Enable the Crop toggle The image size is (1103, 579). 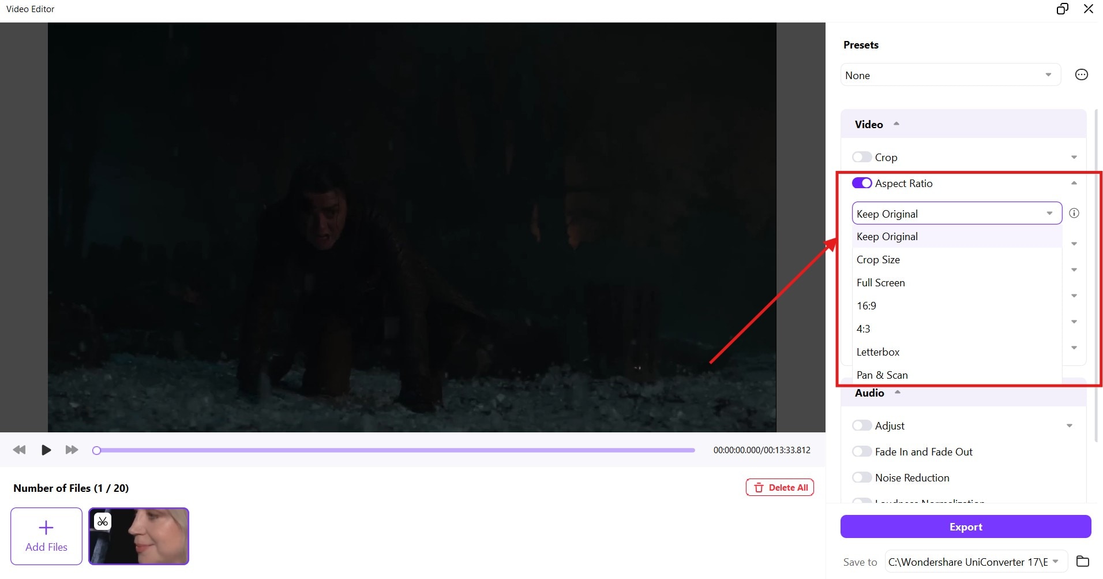click(x=862, y=157)
